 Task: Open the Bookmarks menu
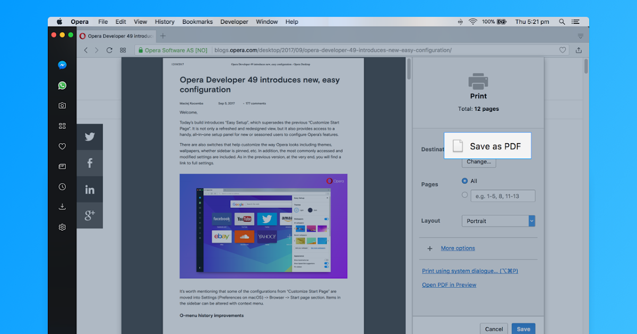197,22
